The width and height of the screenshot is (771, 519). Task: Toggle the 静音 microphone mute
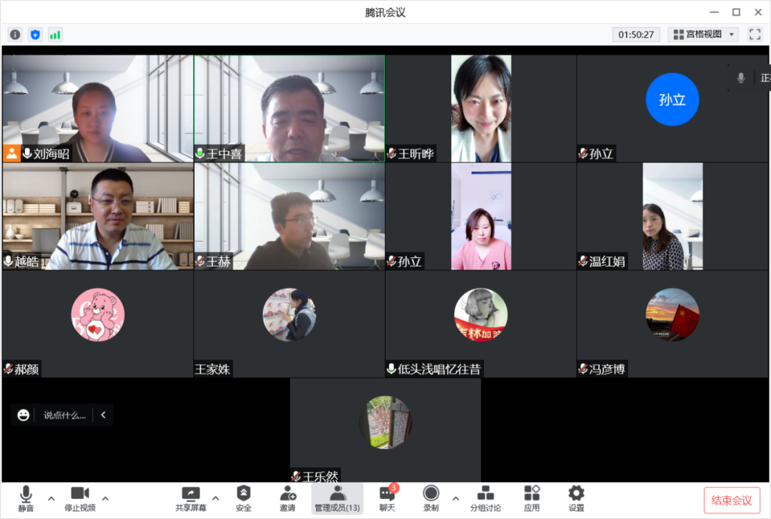(26, 498)
